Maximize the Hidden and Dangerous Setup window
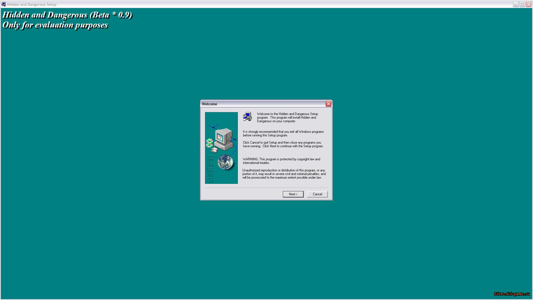This screenshot has height=300, width=533. click(522, 4)
